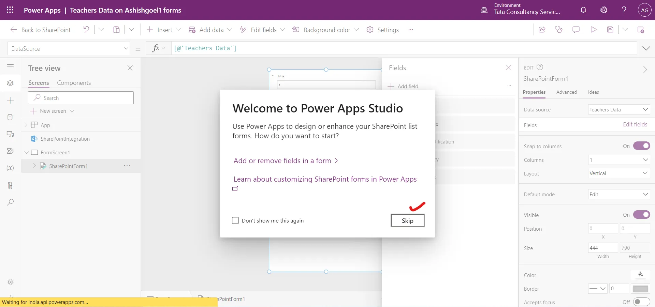The image size is (655, 307).
Task: Toggle Snap to columns off
Action: pos(641,146)
